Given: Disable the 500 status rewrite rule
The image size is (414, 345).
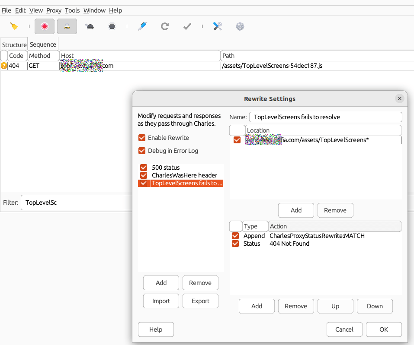Looking at the screenshot, I should pyautogui.click(x=143, y=168).
